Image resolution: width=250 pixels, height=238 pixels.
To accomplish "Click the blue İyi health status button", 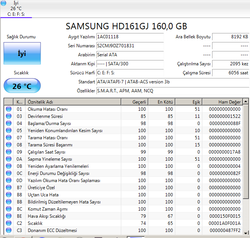I will 22,53.
